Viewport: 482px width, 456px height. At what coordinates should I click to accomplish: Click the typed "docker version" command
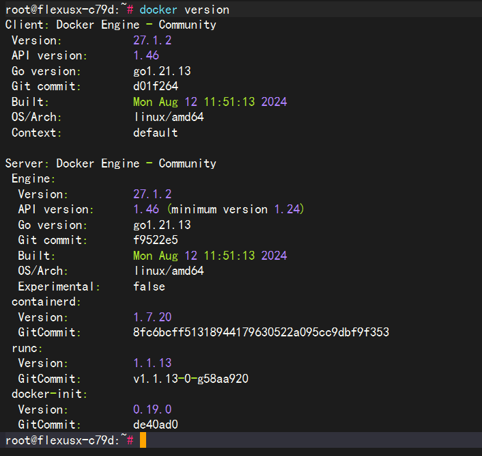click(184, 10)
